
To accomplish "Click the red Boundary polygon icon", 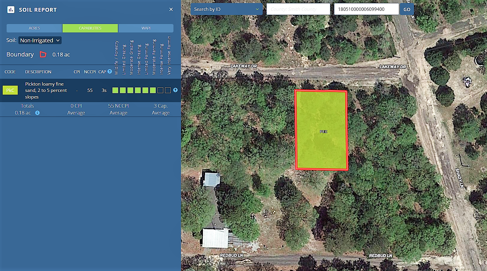I will 43,54.
